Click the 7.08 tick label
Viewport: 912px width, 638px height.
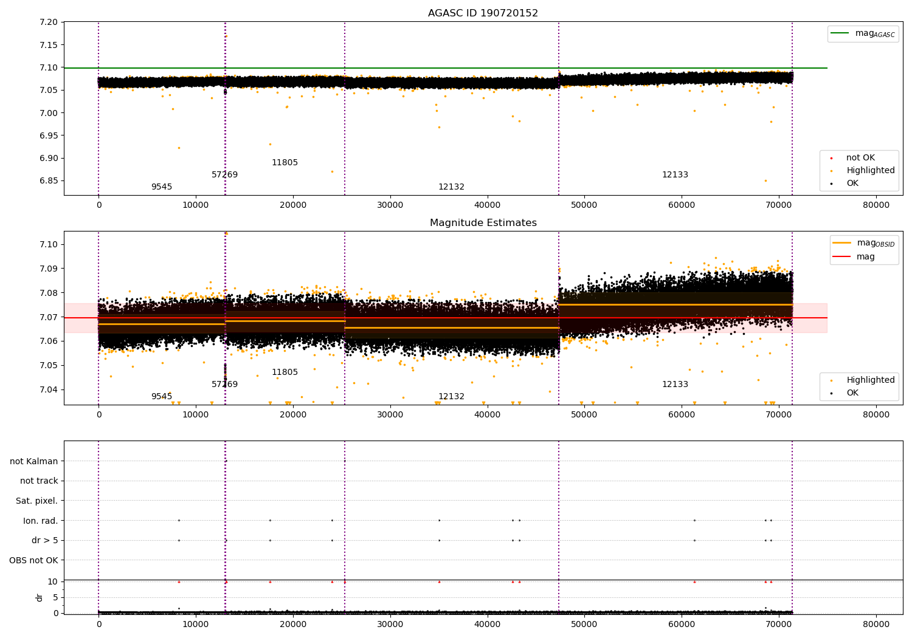pos(49,293)
